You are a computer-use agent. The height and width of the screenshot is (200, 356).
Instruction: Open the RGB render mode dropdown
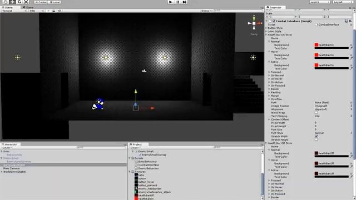click(36, 11)
